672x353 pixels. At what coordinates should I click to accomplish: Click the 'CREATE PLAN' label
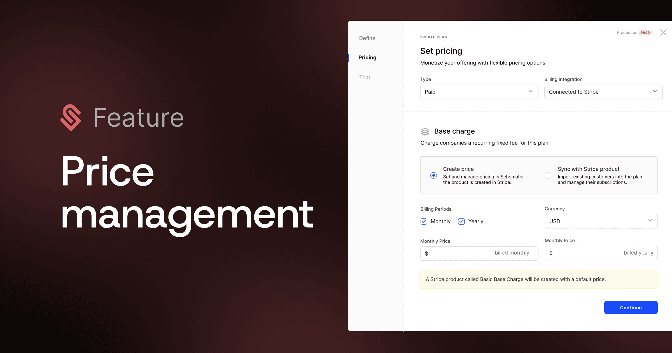(433, 37)
